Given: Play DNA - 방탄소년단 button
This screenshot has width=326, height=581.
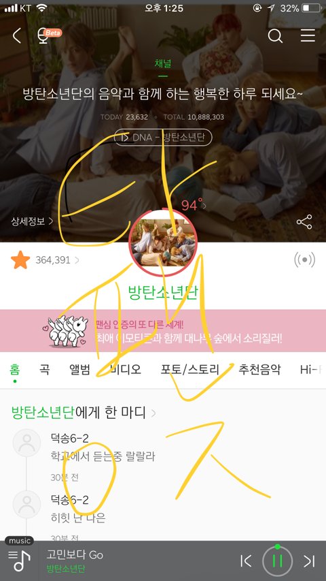Looking at the screenshot, I should 163,138.
